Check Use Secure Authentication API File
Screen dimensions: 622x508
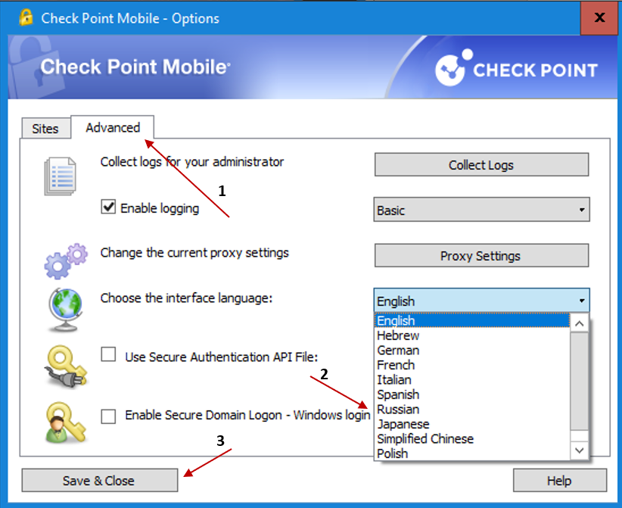point(109,355)
